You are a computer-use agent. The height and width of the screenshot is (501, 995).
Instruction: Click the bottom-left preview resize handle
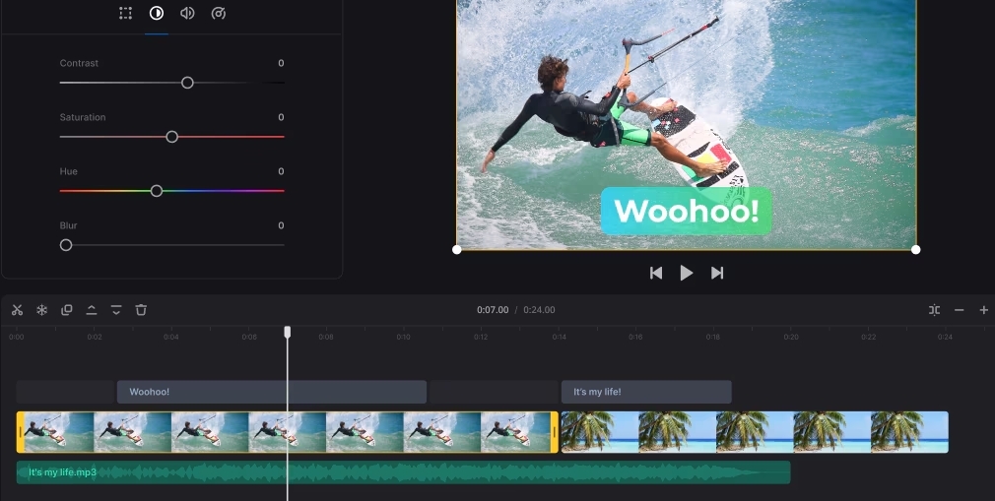pos(457,250)
